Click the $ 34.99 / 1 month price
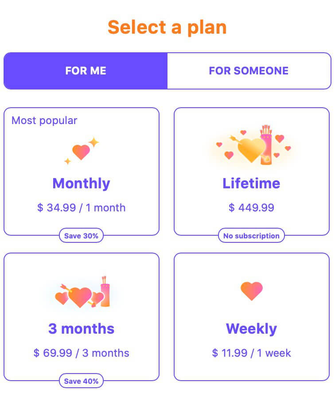Image resolution: width=335 pixels, height=405 pixels. (82, 208)
